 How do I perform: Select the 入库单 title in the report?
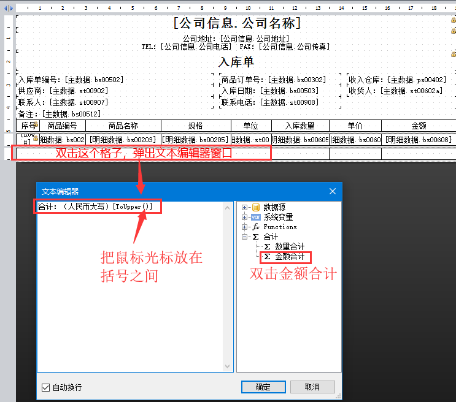pos(236,62)
